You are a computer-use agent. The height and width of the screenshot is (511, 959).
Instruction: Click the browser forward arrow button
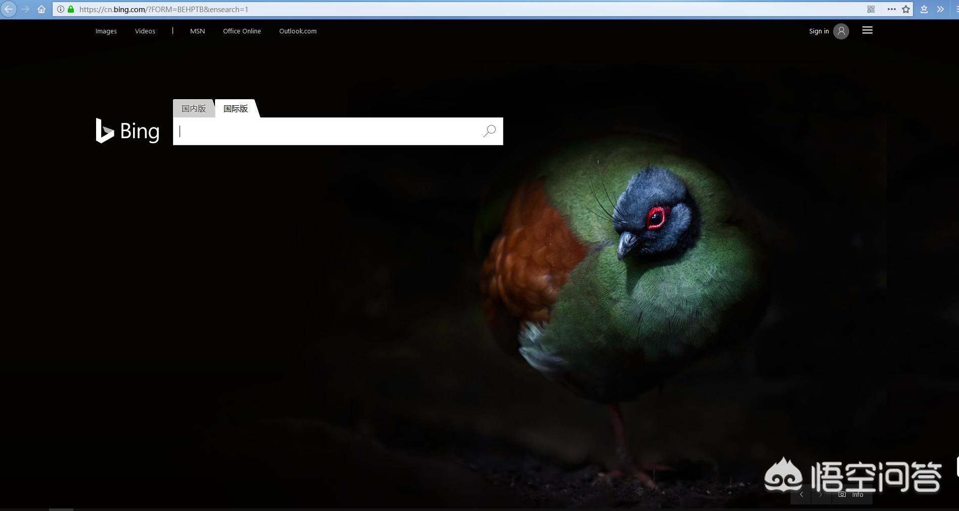pos(25,9)
